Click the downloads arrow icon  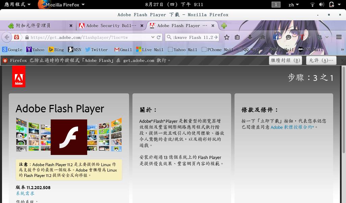pos(250,38)
